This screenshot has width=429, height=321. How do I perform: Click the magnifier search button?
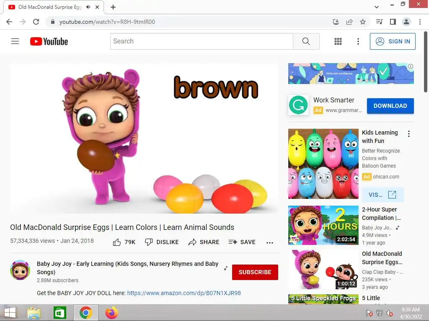(306, 41)
